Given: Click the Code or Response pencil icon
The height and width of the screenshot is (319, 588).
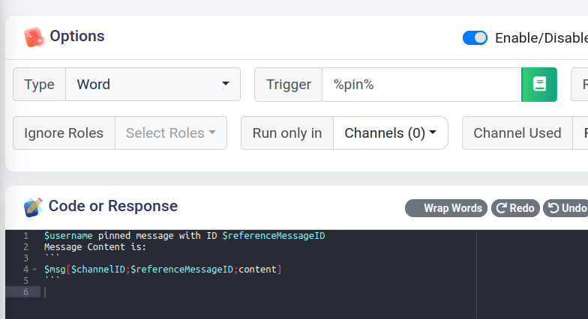Looking at the screenshot, I should click(x=33, y=207).
